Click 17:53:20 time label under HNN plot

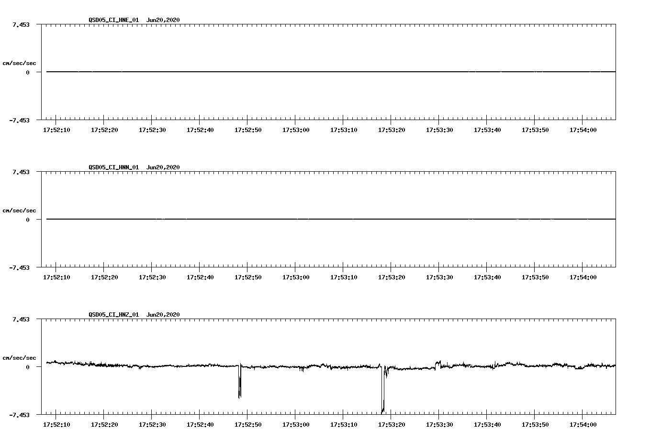point(392,277)
